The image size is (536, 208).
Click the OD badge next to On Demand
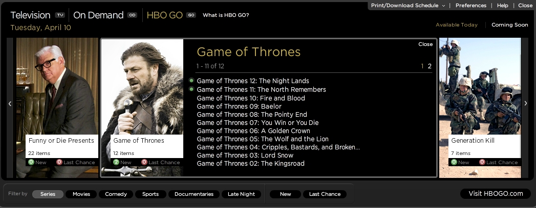tap(132, 15)
